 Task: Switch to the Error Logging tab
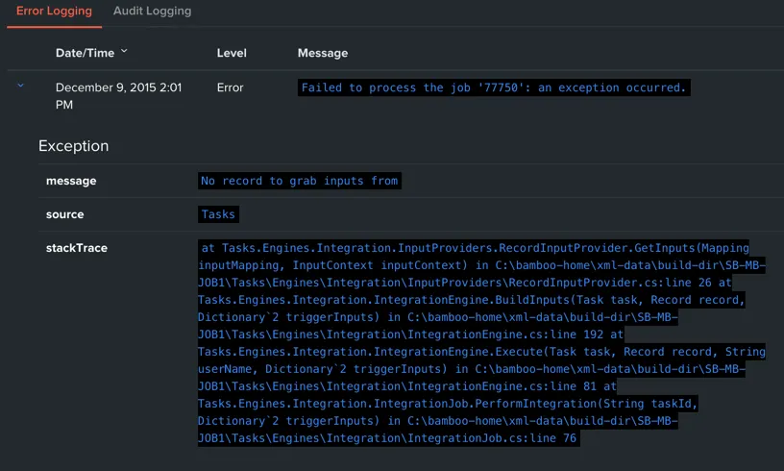click(x=54, y=12)
